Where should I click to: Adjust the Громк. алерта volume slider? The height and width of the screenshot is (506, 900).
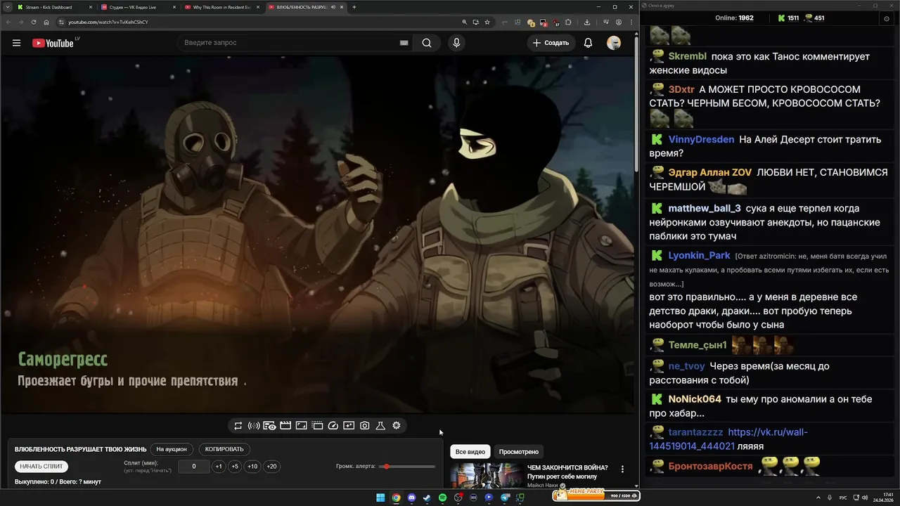pos(407,466)
